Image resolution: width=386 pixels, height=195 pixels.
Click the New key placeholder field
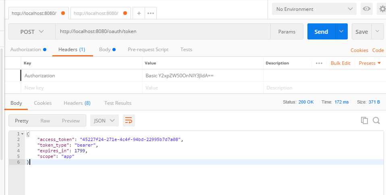tap(81, 88)
